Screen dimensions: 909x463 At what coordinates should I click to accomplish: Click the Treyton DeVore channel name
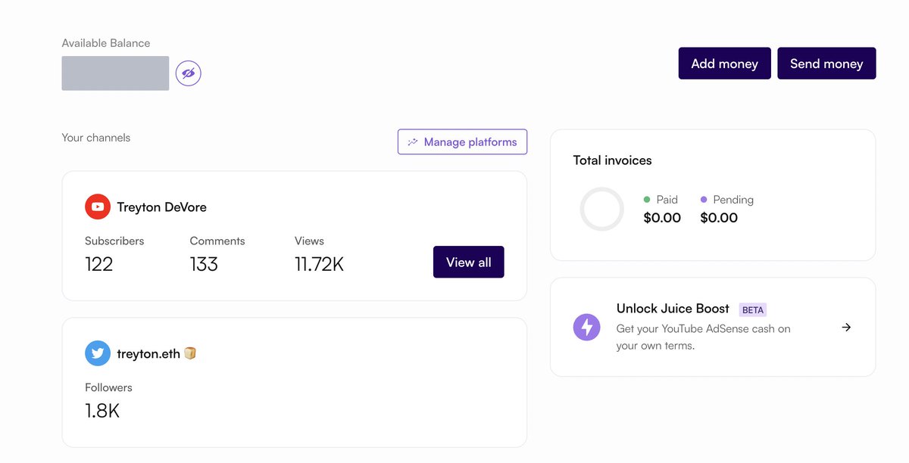pos(161,207)
